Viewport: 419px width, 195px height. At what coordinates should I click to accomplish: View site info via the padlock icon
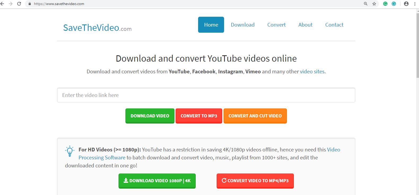(30, 4)
